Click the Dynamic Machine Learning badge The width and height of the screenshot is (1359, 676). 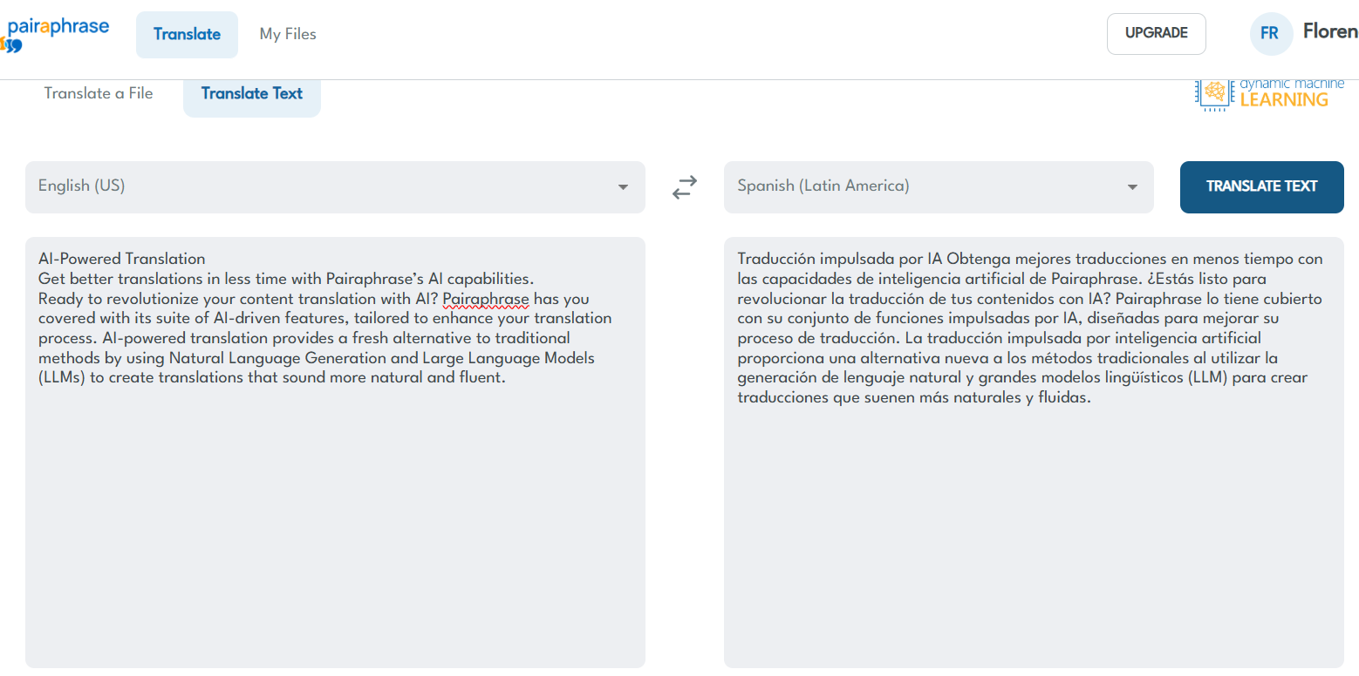click(1270, 94)
